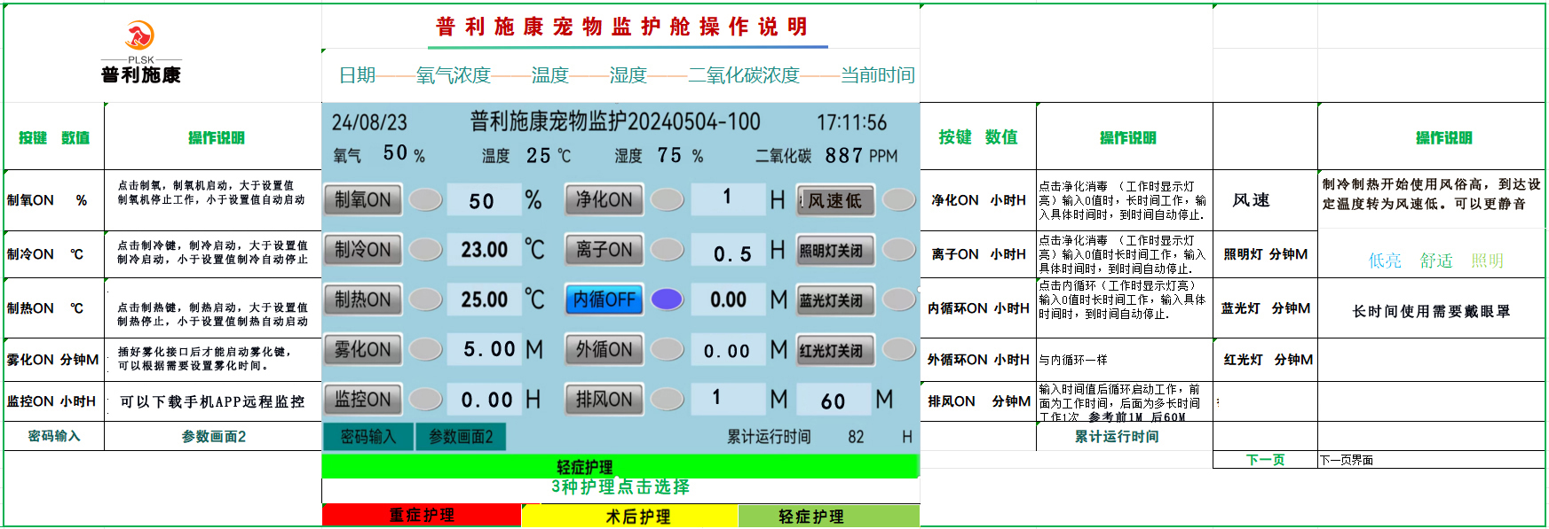Click the 下一页界面 cell
This screenshot has width=1549, height=529.
point(1431,460)
